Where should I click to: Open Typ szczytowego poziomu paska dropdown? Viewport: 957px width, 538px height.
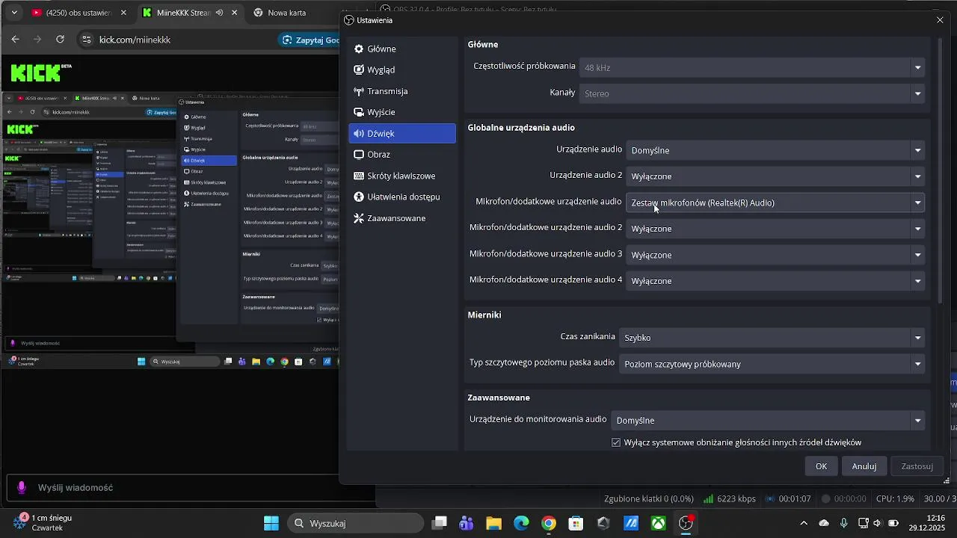point(772,364)
